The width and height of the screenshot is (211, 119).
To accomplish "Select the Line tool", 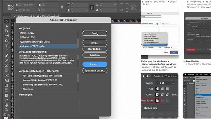I will pyautogui.click(x=7, y=51).
